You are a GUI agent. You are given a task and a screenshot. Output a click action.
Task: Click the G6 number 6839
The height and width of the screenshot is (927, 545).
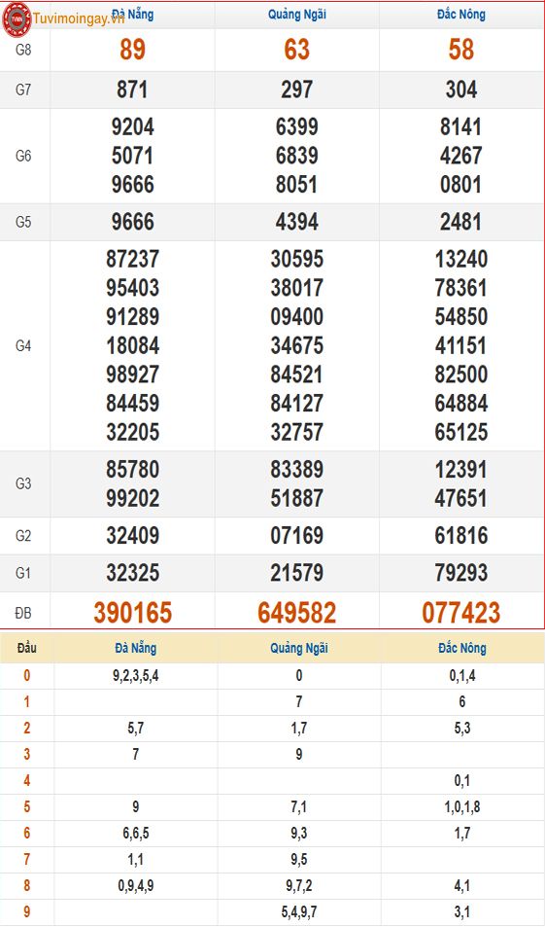pos(297,156)
